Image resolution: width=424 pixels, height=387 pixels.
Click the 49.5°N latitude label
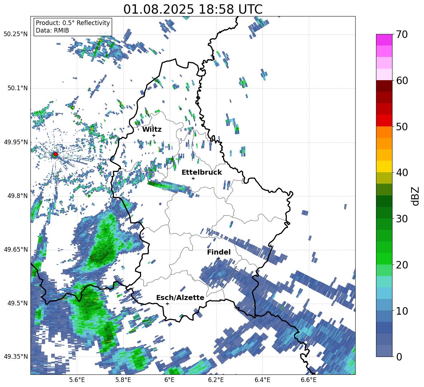point(17,303)
